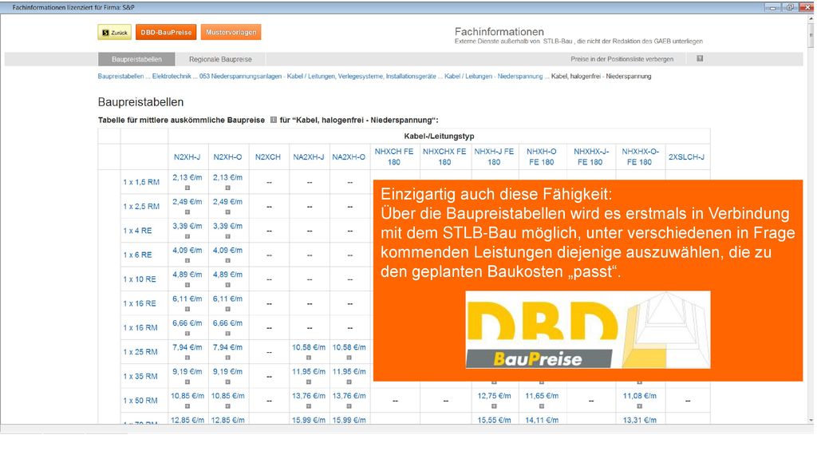Select the NHXH-J FE 180 column header
Image resolution: width=817 pixels, height=463 pixels.
tap(494, 157)
